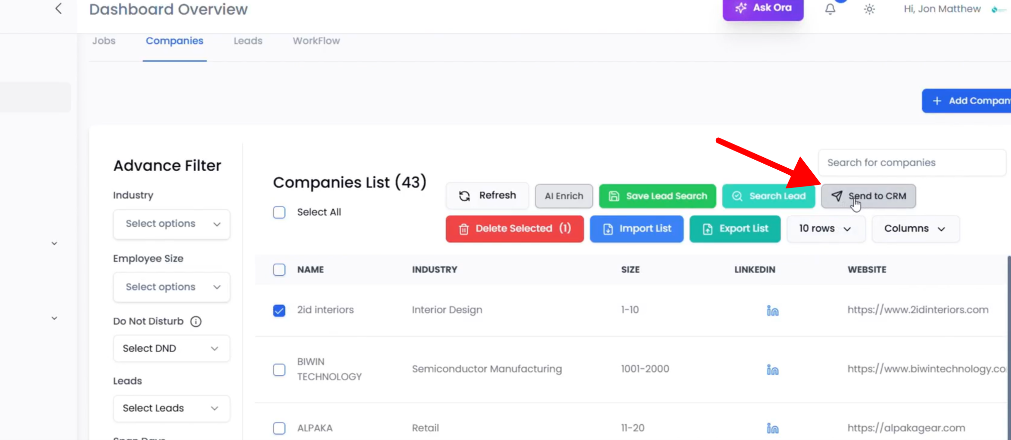Open LinkedIn icon for BIWIN TECHNOLOGY
Image resolution: width=1011 pixels, height=440 pixels.
point(772,370)
